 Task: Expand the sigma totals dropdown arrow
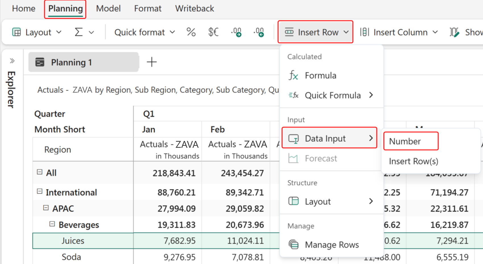pyautogui.click(x=91, y=32)
